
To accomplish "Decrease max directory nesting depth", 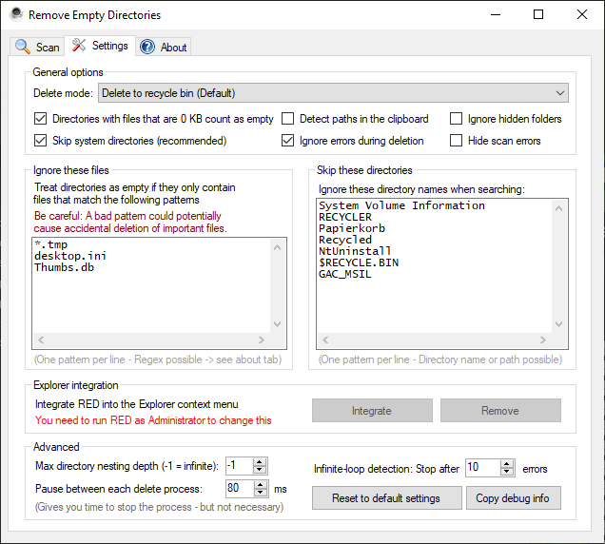I will click(x=260, y=470).
